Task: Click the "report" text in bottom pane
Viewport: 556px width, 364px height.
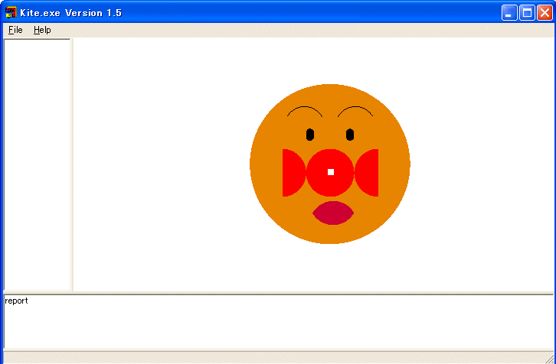Action: pyautogui.click(x=16, y=301)
